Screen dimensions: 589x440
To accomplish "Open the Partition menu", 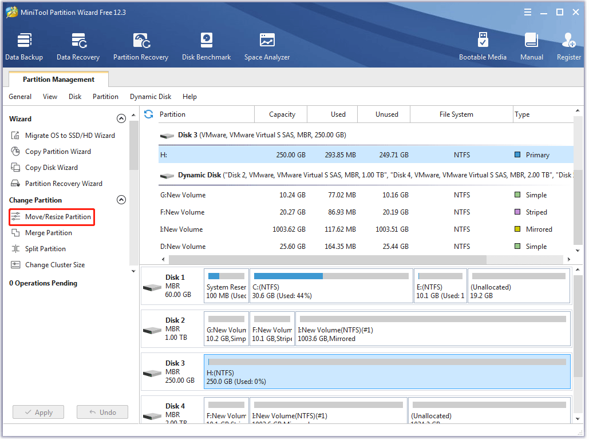I will coord(105,97).
